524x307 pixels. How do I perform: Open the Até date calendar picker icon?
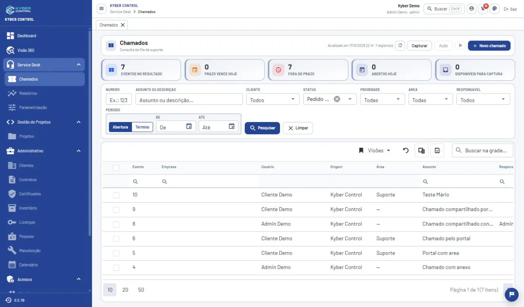[x=231, y=126]
